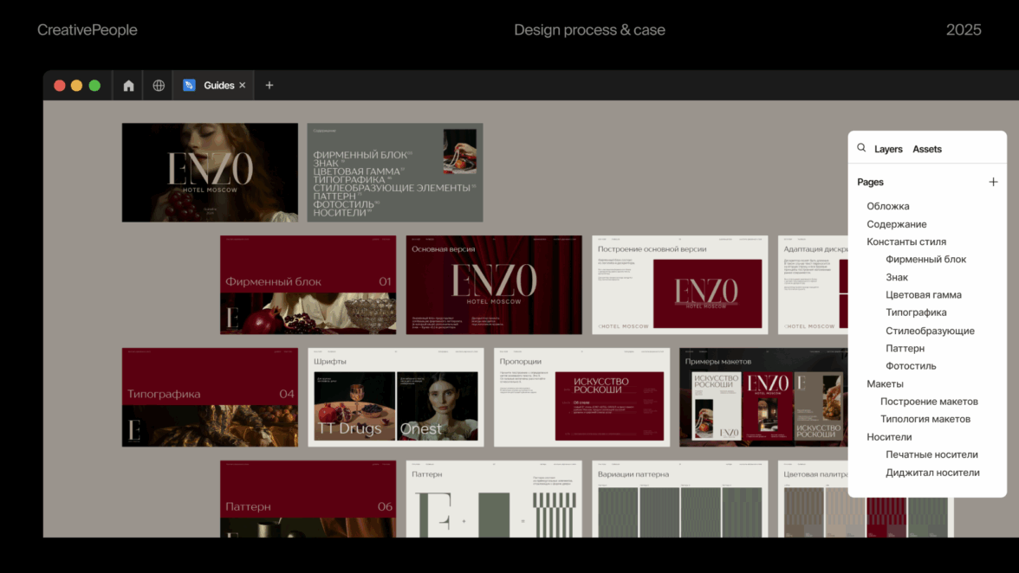Open the Диджитал носители page
Image resolution: width=1019 pixels, height=573 pixels.
[932, 473]
